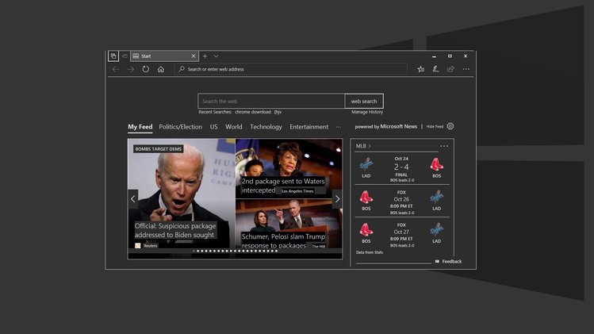Image resolution: width=594 pixels, height=334 pixels.
Task: Close the Start tab
Action: [x=194, y=56]
